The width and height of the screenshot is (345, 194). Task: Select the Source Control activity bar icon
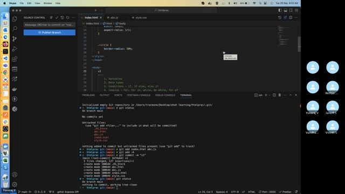(x=15, y=39)
